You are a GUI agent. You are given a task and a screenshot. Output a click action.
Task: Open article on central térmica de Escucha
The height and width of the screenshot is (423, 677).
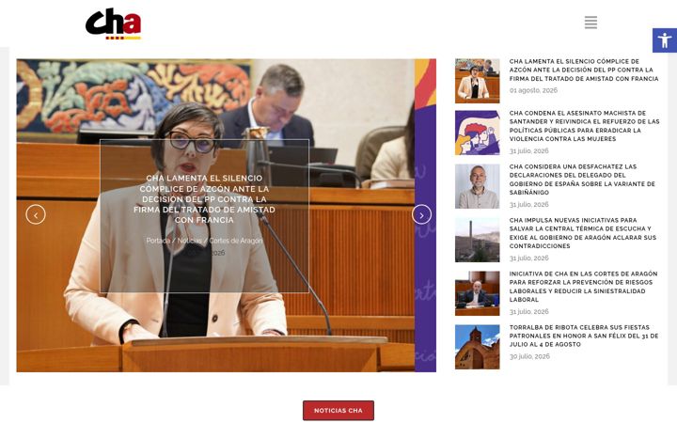pos(582,233)
